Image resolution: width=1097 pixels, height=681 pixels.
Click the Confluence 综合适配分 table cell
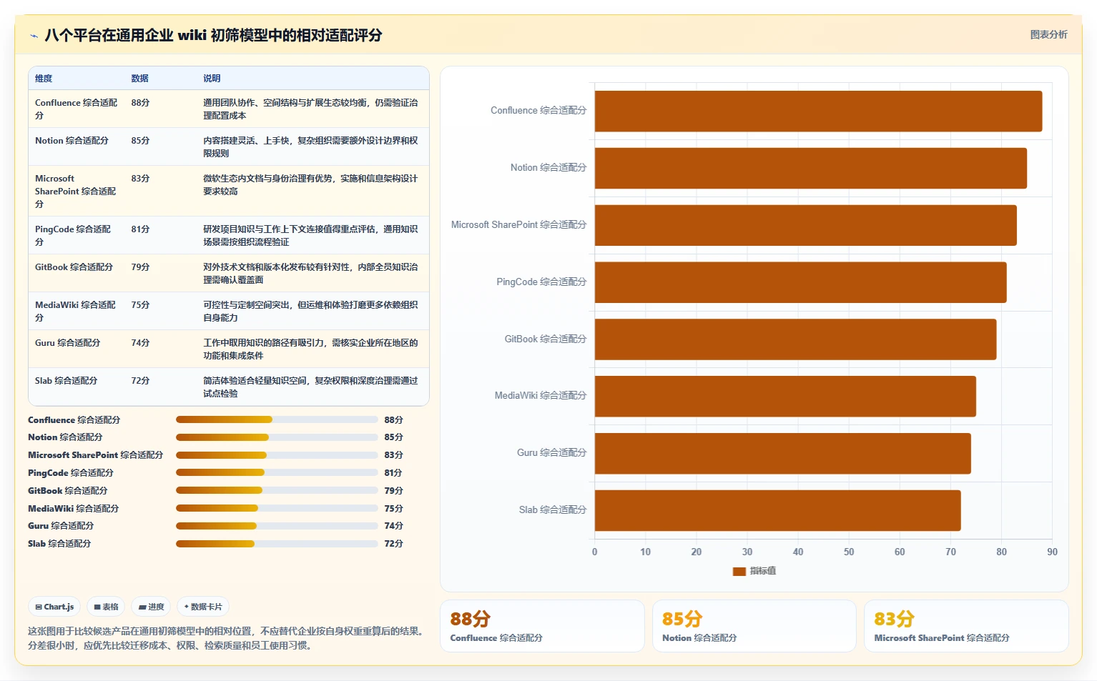tap(77, 109)
